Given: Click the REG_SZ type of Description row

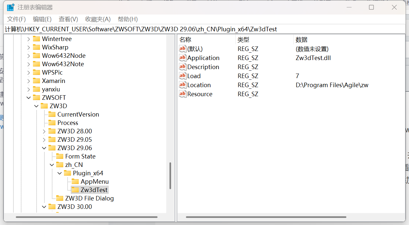Looking at the screenshot, I should click(248, 67).
